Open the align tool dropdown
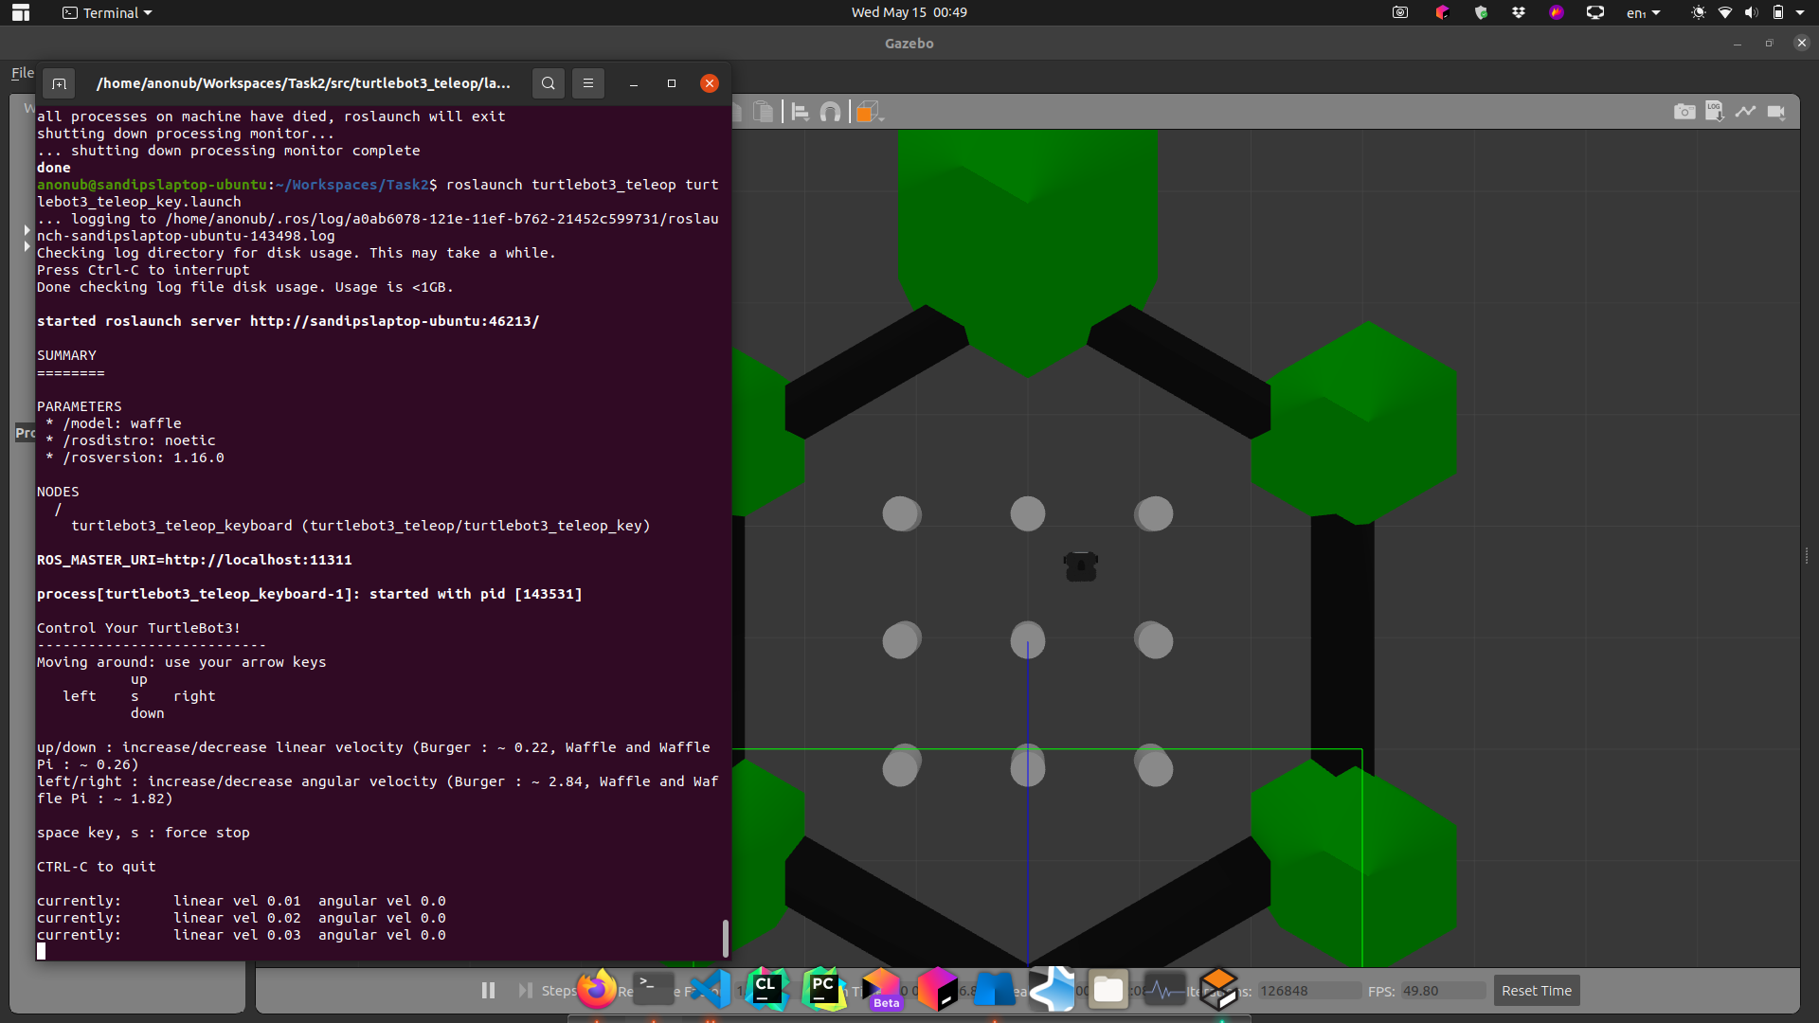Image resolution: width=1819 pixels, height=1023 pixels. coord(801,112)
